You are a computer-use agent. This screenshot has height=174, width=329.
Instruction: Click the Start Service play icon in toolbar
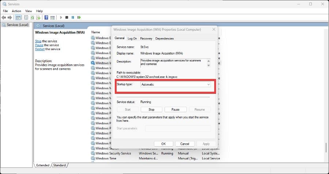point(61,18)
